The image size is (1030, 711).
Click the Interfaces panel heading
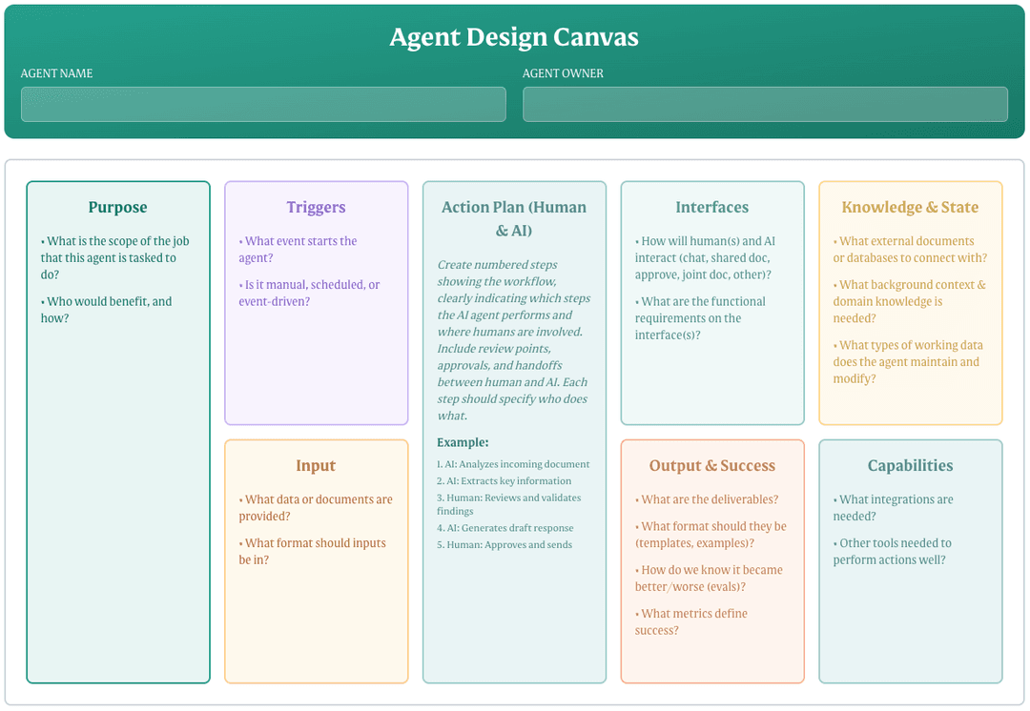click(x=711, y=207)
